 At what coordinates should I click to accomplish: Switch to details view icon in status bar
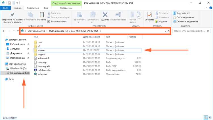(x=206, y=117)
